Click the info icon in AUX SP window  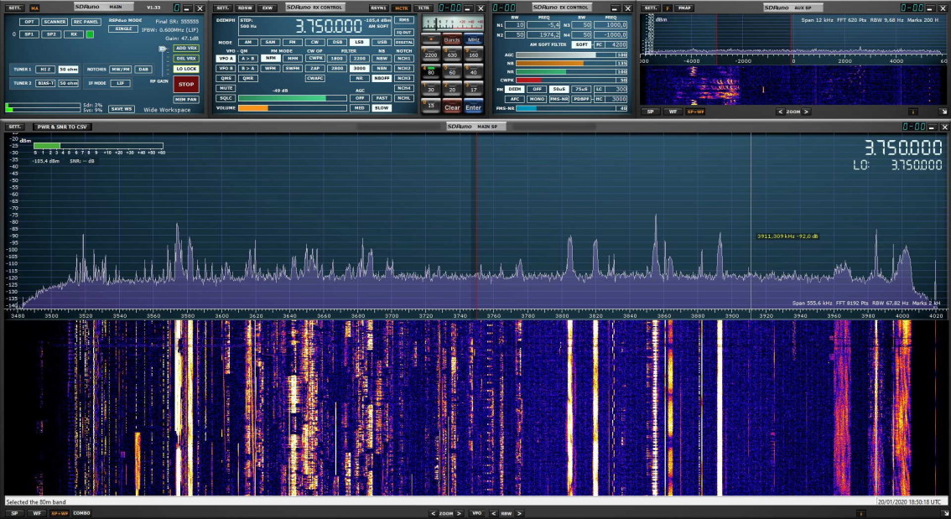[x=913, y=112]
